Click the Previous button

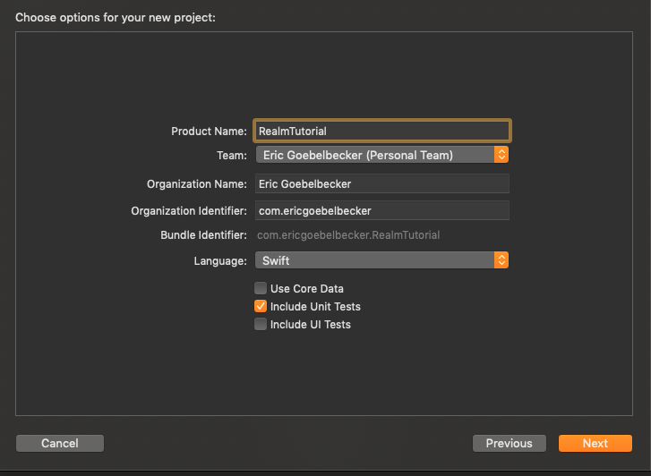pyautogui.click(x=509, y=443)
